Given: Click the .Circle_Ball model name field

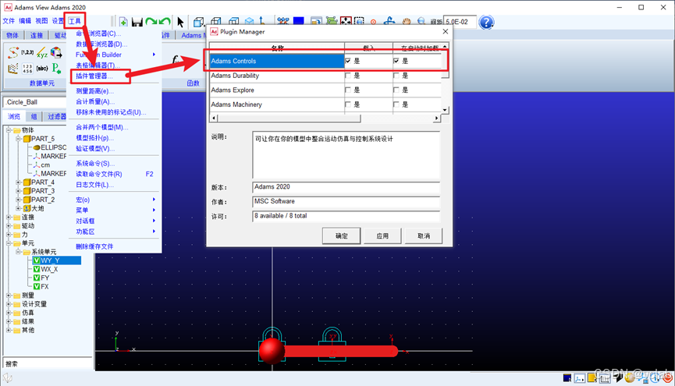Looking at the screenshot, I should [34, 102].
